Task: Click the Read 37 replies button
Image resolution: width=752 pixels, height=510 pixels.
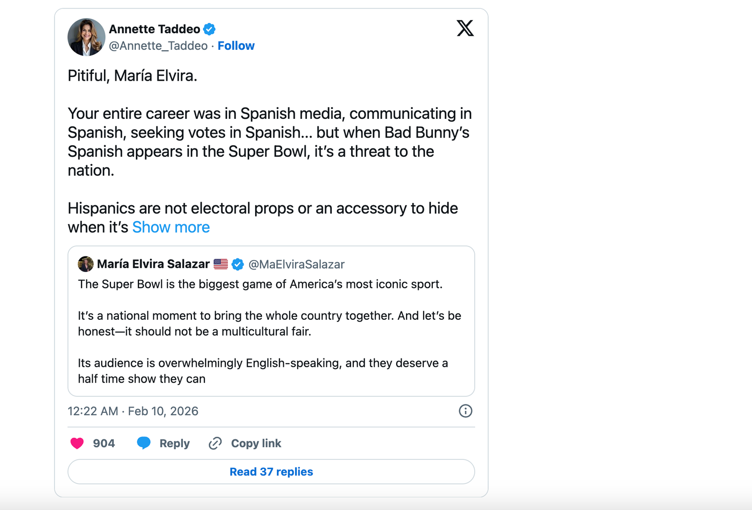Action: [x=271, y=471]
